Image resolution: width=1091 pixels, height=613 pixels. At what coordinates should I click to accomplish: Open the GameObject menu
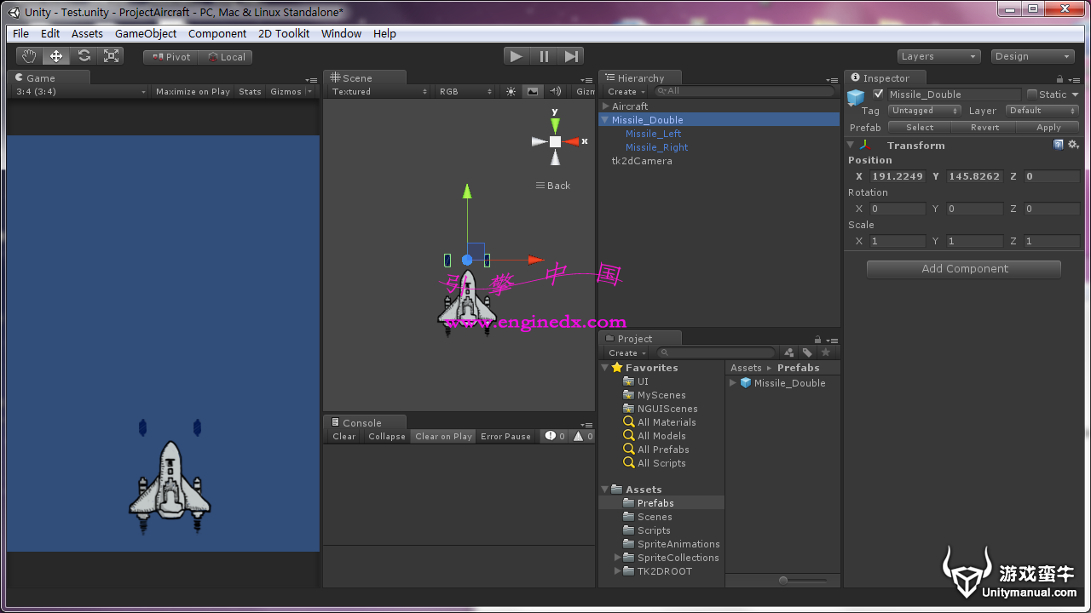pyautogui.click(x=146, y=33)
